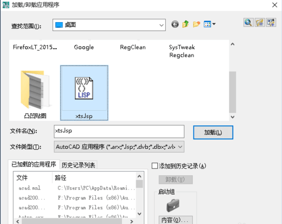Create a new folder icon

[x=196, y=24]
